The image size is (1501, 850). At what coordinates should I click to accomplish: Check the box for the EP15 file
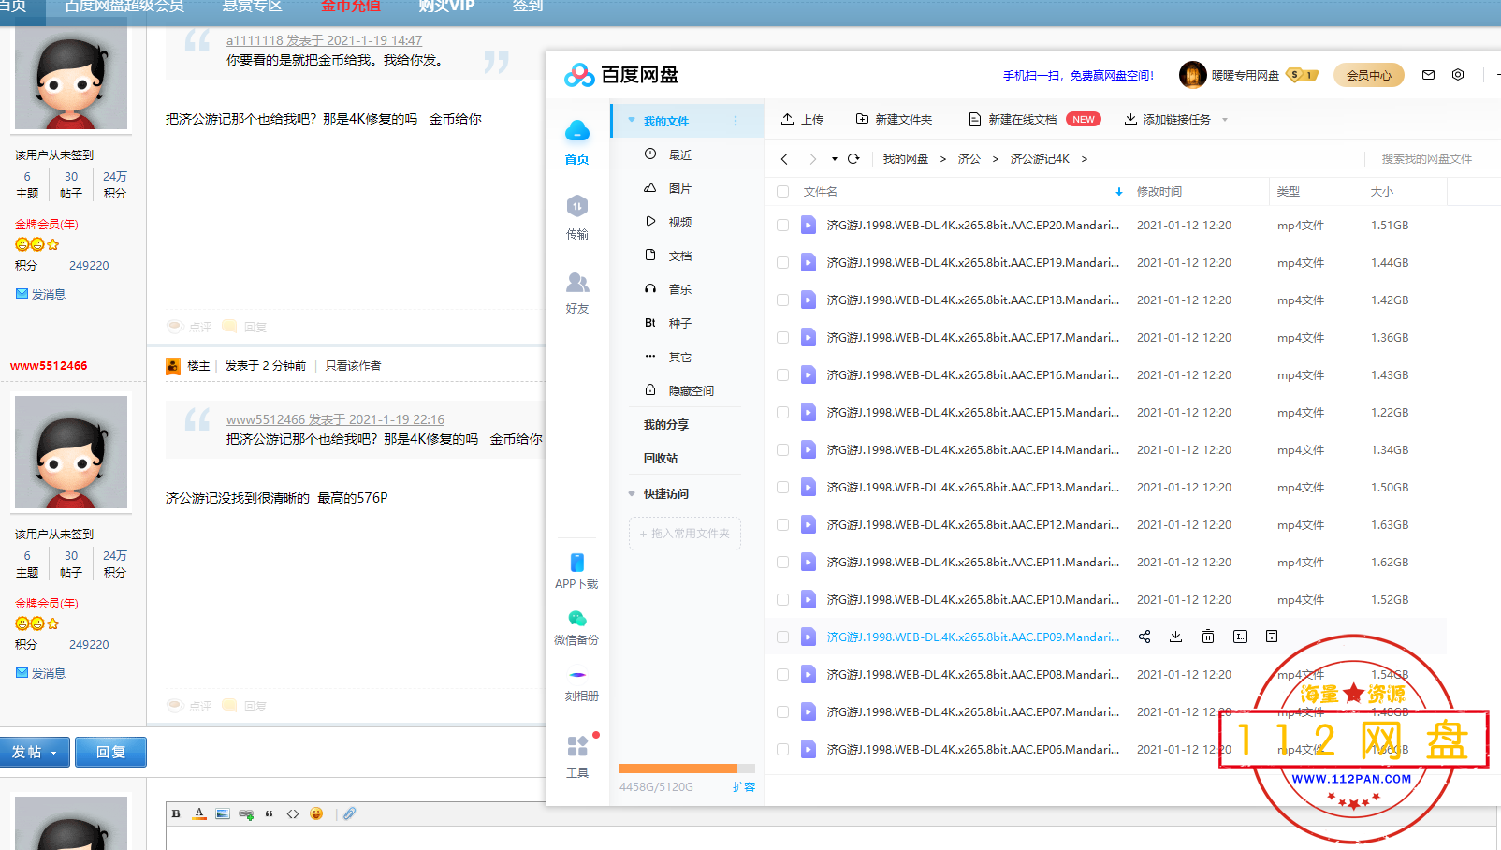click(x=782, y=412)
